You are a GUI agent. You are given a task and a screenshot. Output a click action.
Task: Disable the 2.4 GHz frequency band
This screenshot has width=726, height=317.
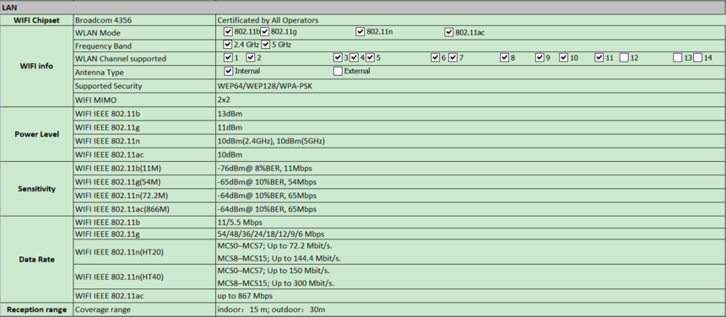coord(227,45)
